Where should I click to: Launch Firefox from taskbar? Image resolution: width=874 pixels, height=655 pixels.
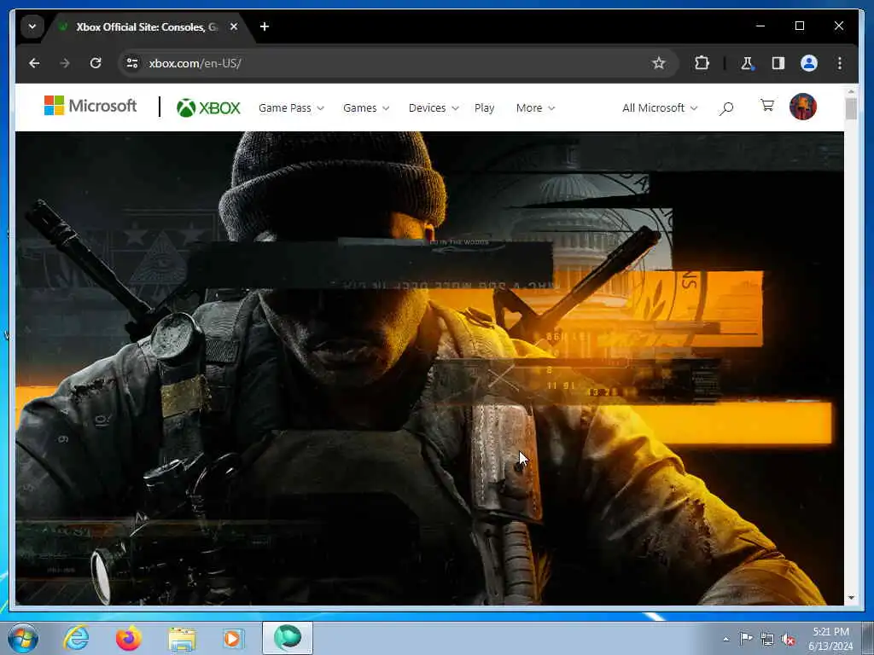(129, 638)
